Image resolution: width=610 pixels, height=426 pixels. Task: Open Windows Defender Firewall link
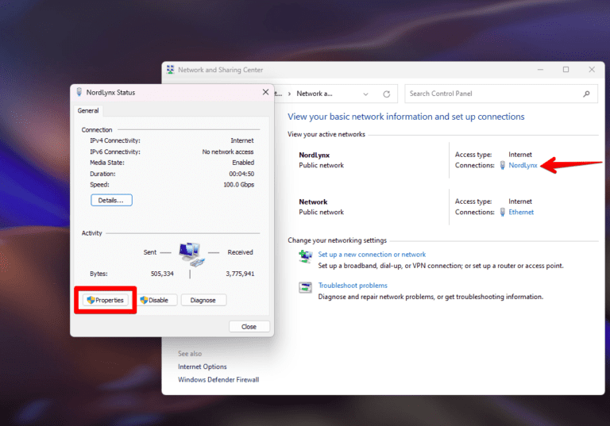tap(218, 380)
